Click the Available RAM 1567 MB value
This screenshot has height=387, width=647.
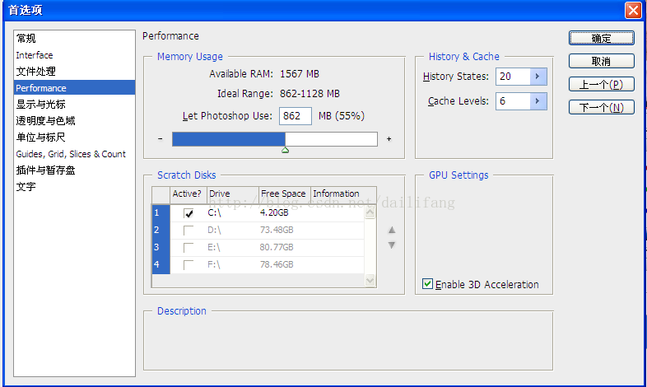point(300,74)
